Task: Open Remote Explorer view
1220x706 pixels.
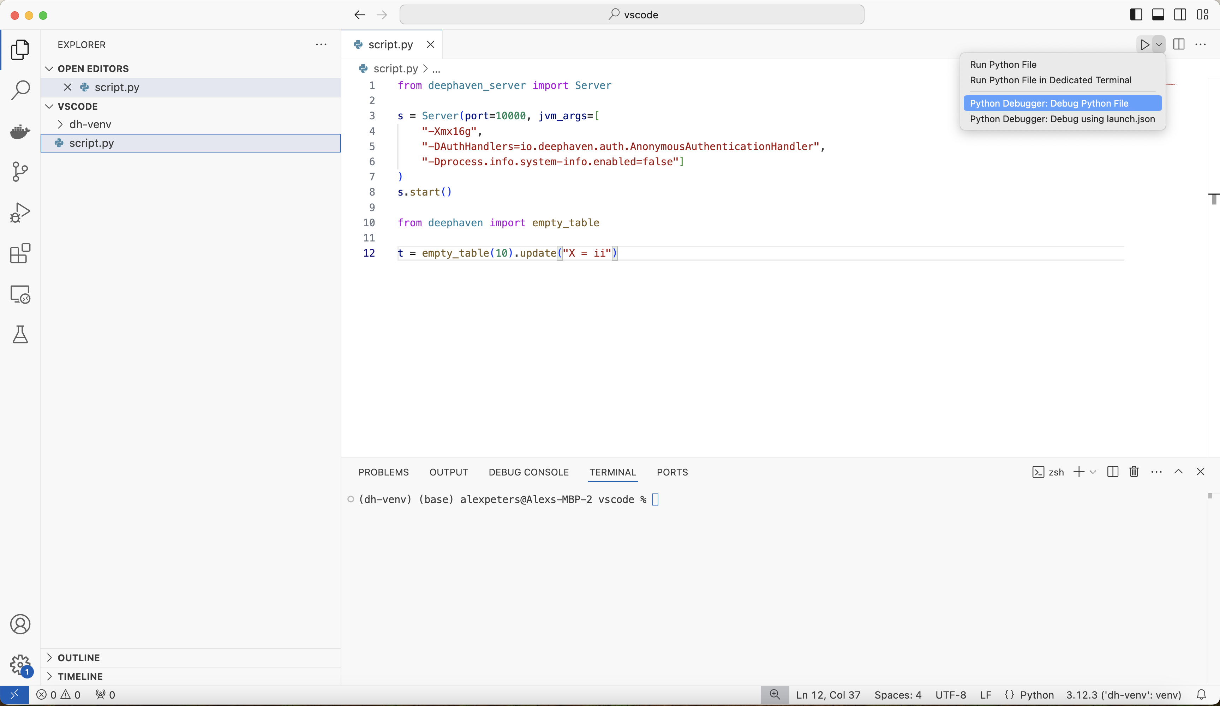Action: [20, 294]
